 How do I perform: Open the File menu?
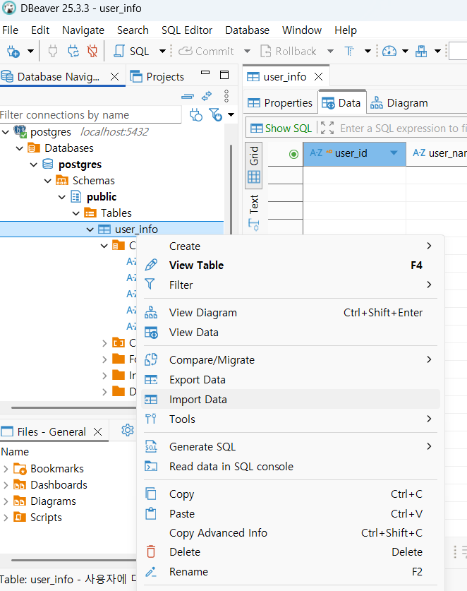(x=10, y=30)
